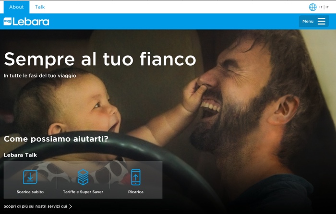Open the Menu button label
Image resolution: width=336 pixels, height=214 pixels.
tap(308, 21)
